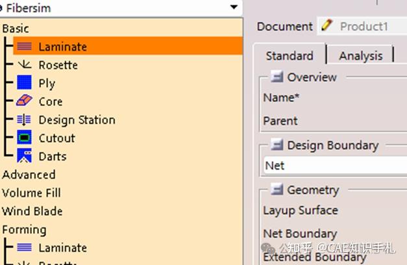Switch to the Analysis tab
Screen dimensions: 407x265
[360, 56]
